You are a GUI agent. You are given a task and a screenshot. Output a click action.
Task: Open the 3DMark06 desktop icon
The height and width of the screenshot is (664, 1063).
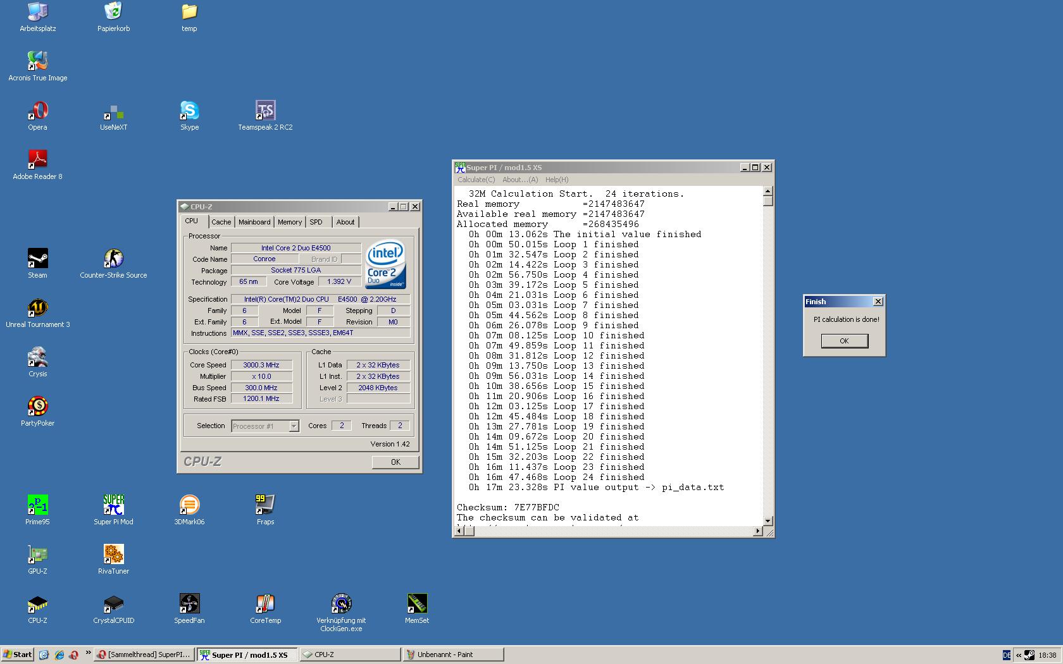click(189, 505)
